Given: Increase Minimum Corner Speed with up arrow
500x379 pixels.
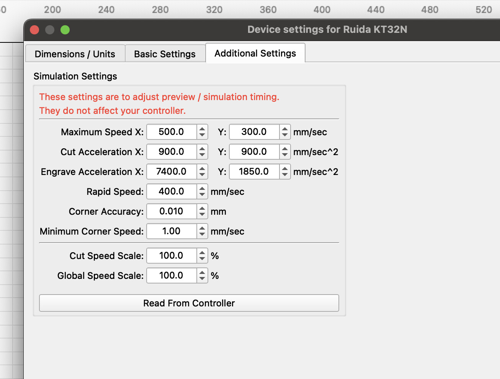Looking at the screenshot, I should click(x=202, y=228).
